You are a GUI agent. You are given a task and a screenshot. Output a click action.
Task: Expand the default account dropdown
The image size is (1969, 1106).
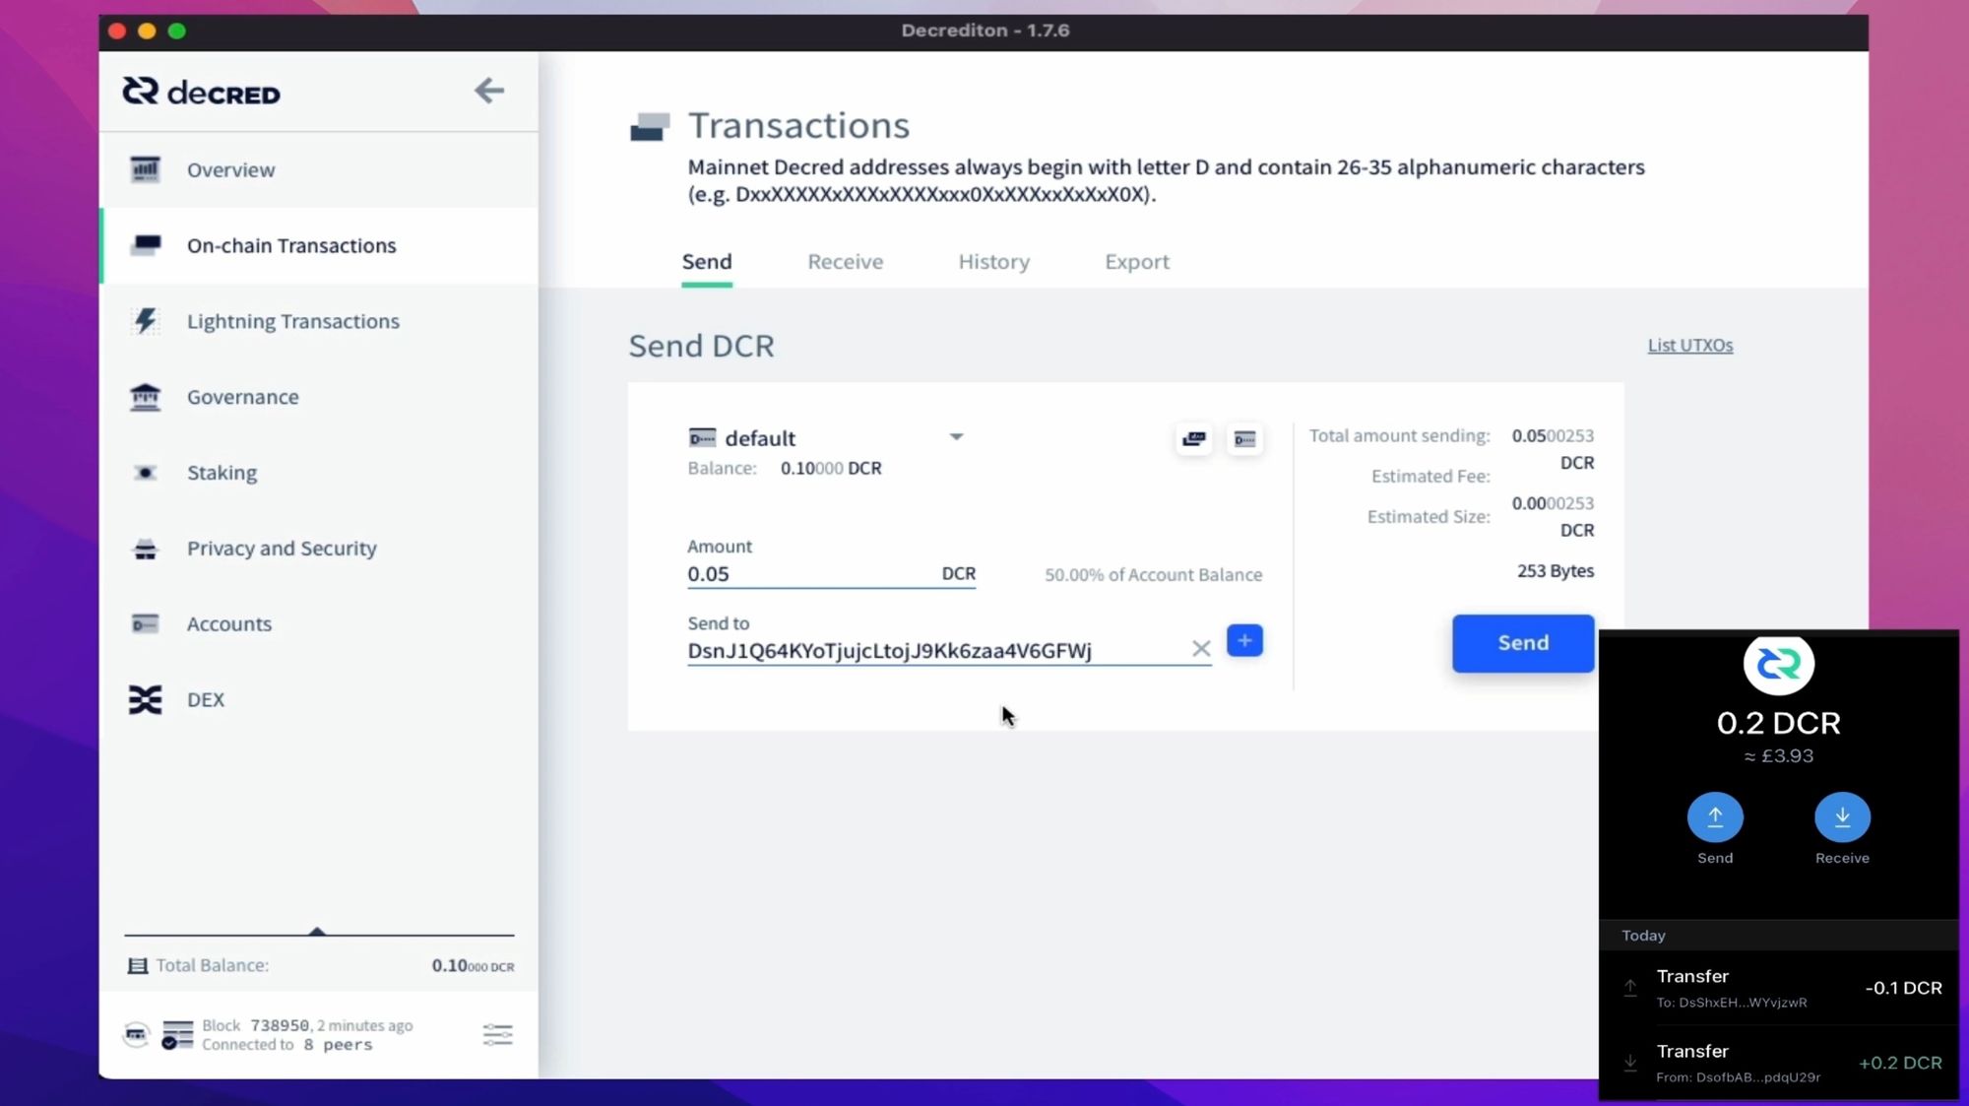pos(956,437)
